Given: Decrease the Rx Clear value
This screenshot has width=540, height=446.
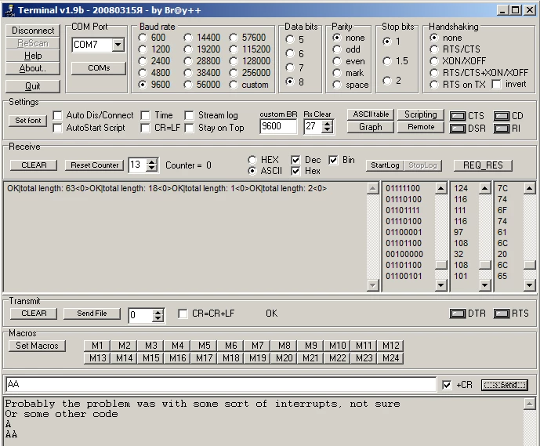Looking at the screenshot, I should point(328,130).
